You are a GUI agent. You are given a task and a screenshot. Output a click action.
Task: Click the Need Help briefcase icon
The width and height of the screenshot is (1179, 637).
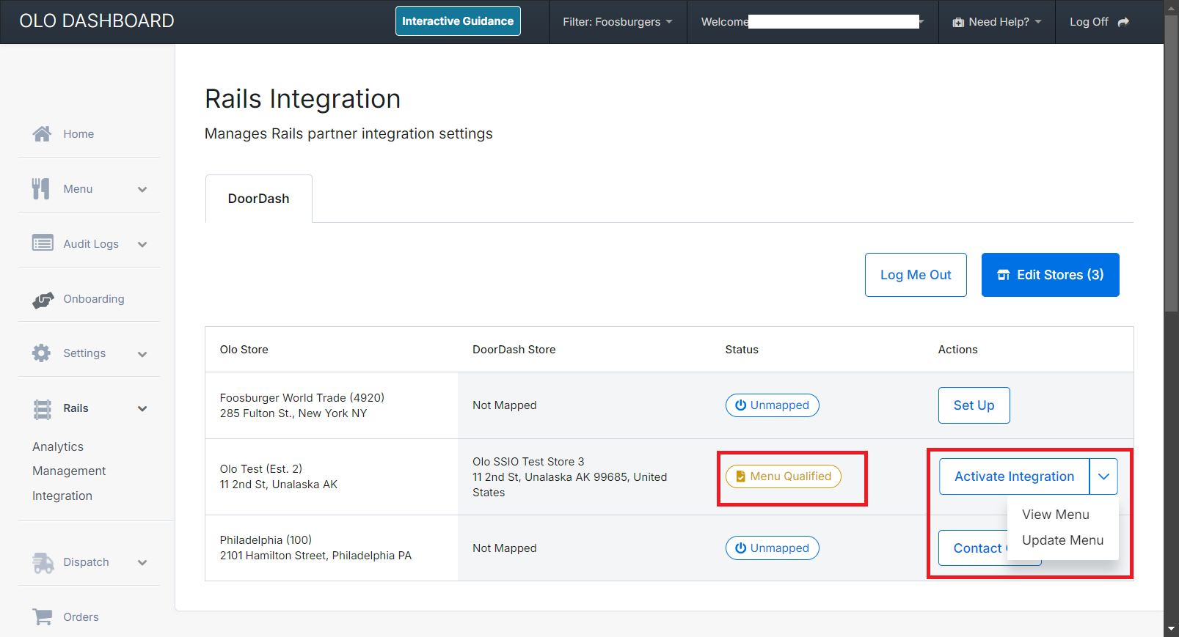(958, 22)
